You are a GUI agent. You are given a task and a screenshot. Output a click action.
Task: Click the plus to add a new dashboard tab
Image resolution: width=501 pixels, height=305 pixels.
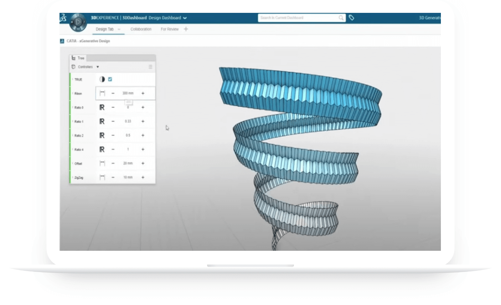click(x=186, y=29)
